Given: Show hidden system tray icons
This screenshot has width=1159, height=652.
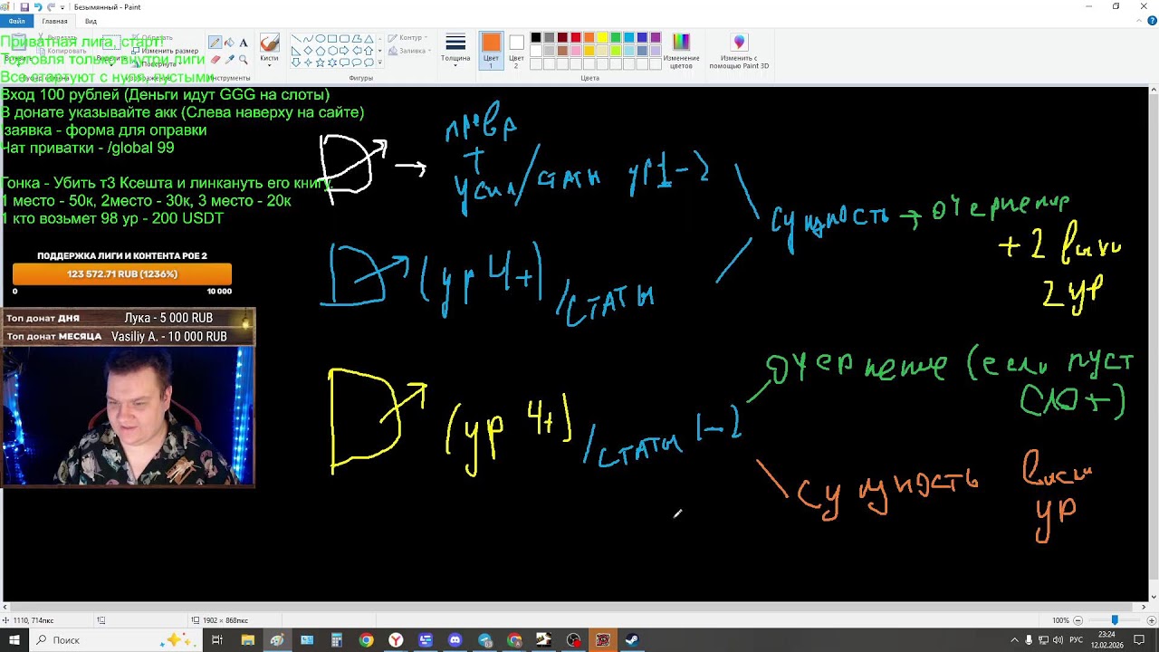Looking at the screenshot, I should click(1014, 640).
